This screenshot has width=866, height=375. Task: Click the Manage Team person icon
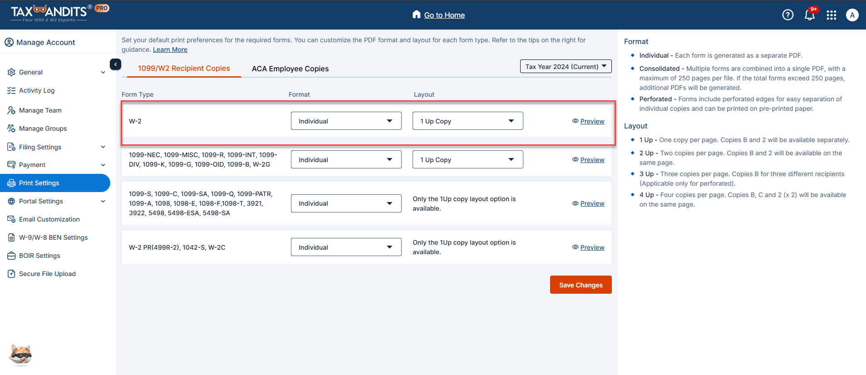11,110
